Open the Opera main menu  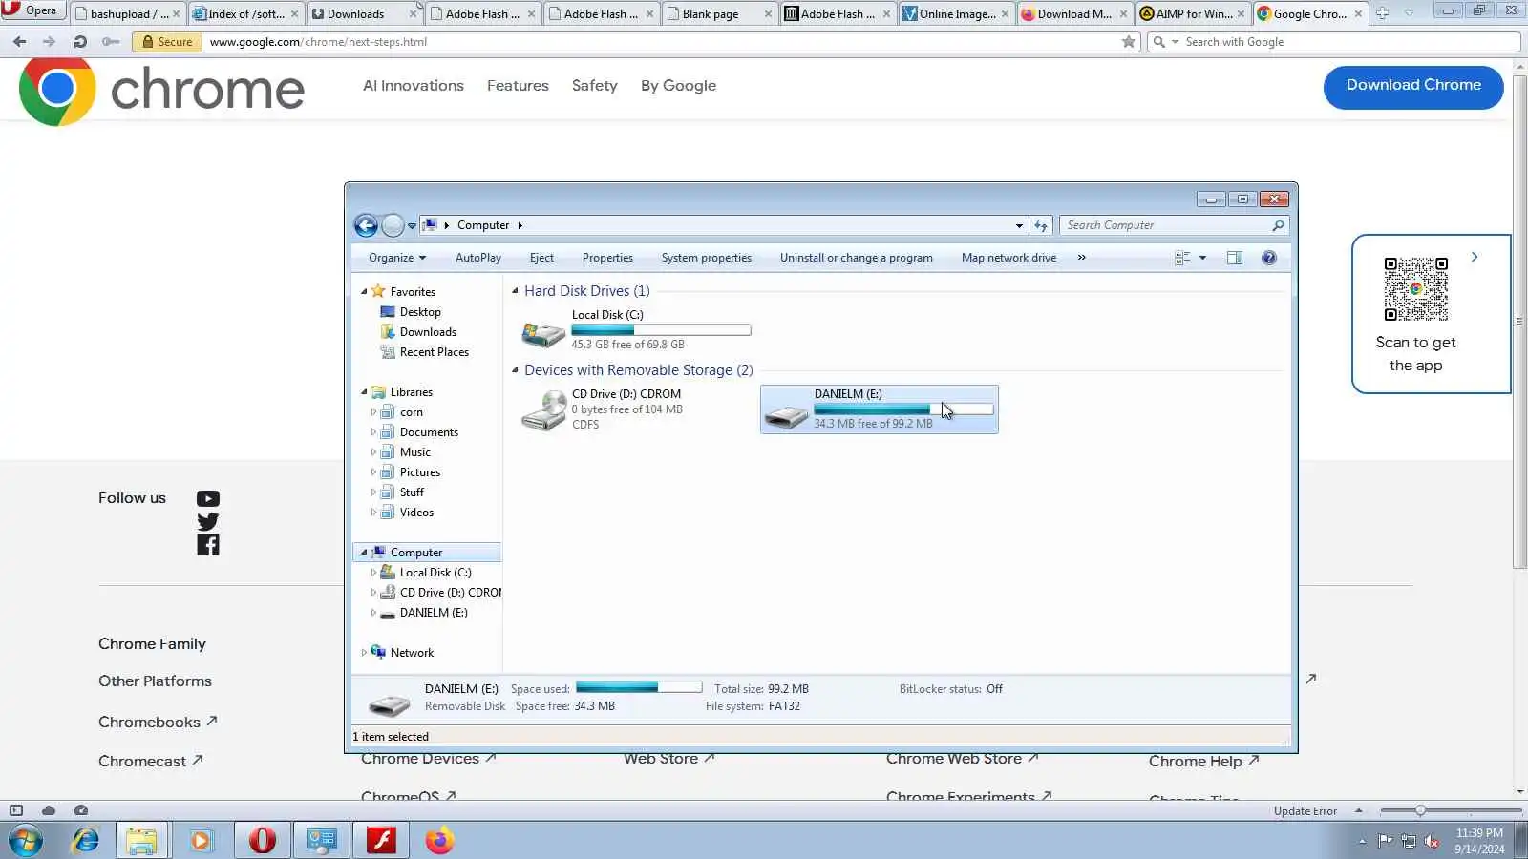[33, 10]
